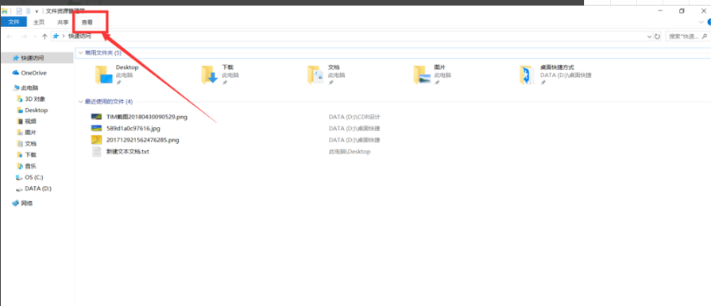Image resolution: width=711 pixels, height=306 pixels.
Task: Select the 桌面快捷方式 folder tile
Action: [x=556, y=75]
